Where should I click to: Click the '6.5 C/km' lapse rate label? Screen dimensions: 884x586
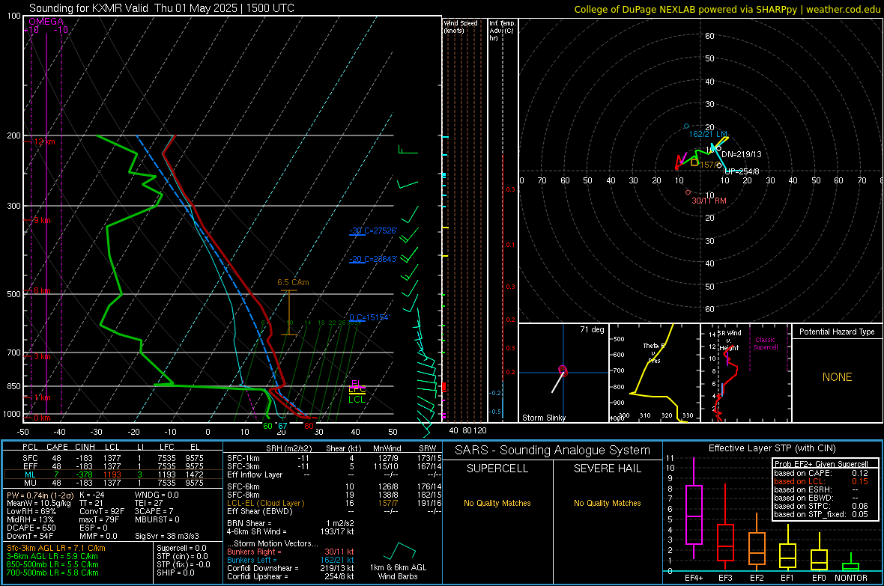pyautogui.click(x=293, y=282)
